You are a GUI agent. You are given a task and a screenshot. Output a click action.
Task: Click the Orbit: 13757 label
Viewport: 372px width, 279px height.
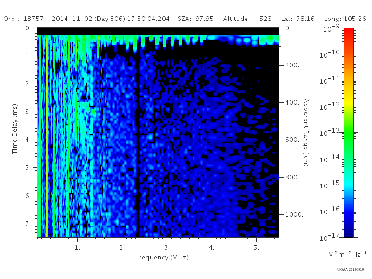(24, 19)
